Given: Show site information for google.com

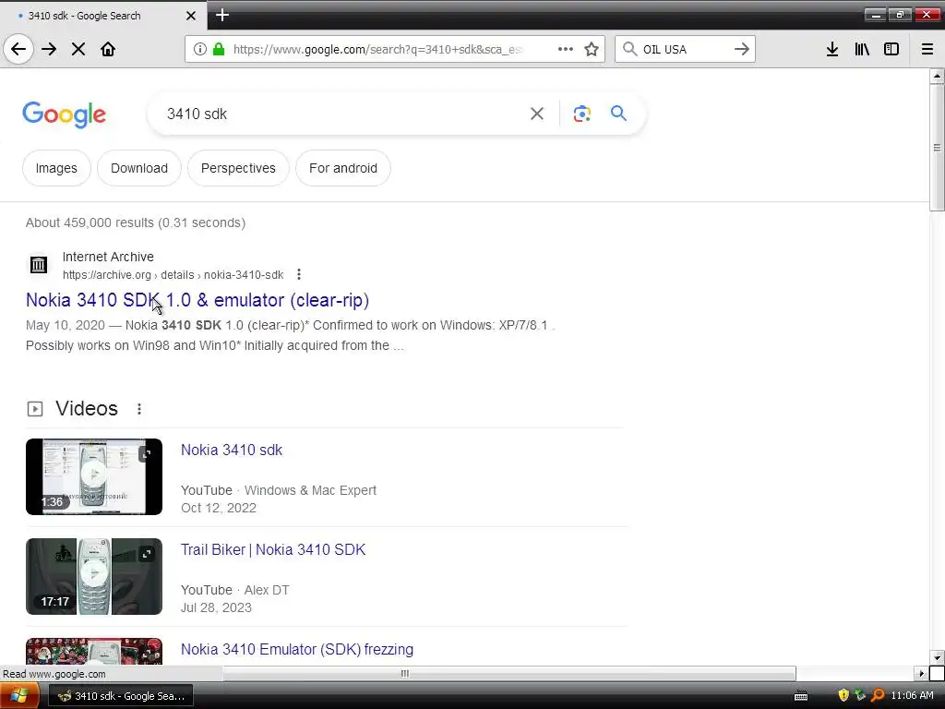Looking at the screenshot, I should point(200,49).
